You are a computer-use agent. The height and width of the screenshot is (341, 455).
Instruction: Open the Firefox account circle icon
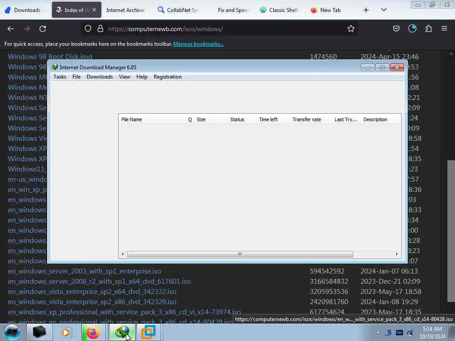pos(412,29)
